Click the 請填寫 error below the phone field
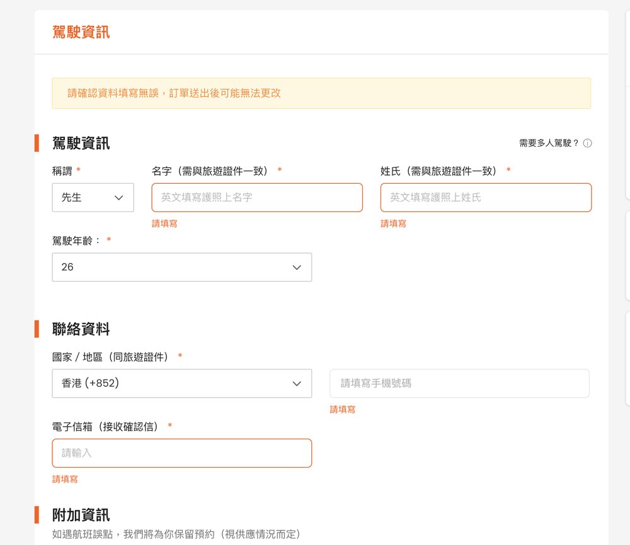630x545 pixels. (x=343, y=410)
